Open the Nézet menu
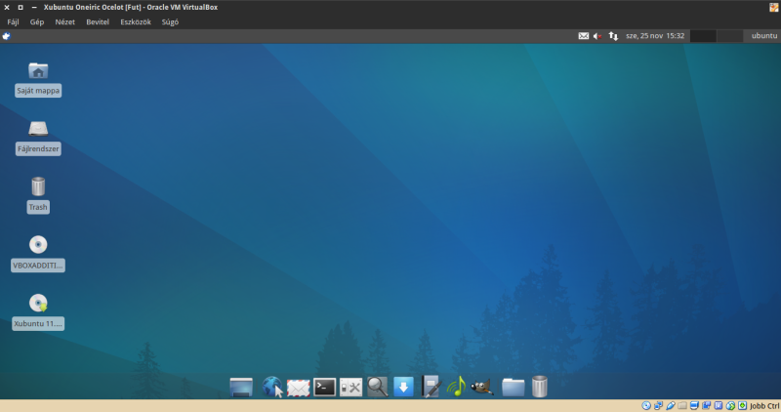 (64, 21)
